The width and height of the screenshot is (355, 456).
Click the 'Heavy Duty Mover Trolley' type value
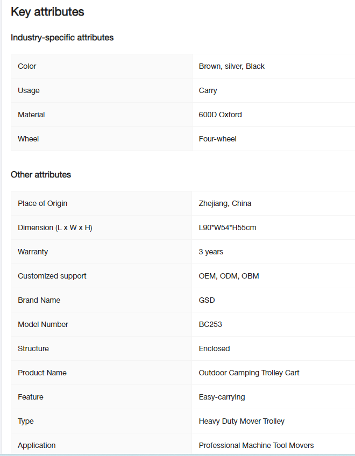[x=242, y=421]
